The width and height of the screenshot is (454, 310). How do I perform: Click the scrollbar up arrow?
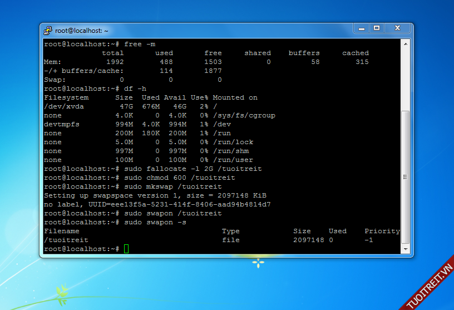click(406, 44)
